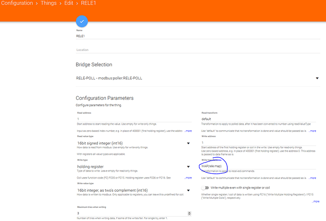Enable Write multiple even with single register
Image resolution: width=326 pixels, height=221 pixels.
pyautogui.click(x=204, y=188)
